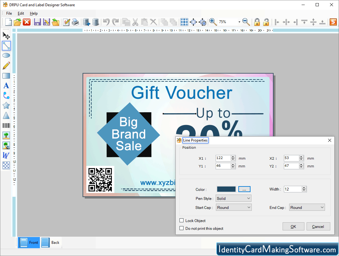
Task: Open the zoom percentage dropdown
Action: point(239,22)
